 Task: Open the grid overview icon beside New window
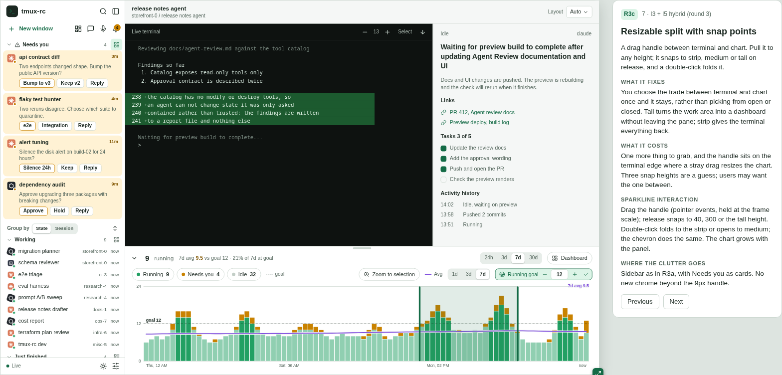pos(78,29)
